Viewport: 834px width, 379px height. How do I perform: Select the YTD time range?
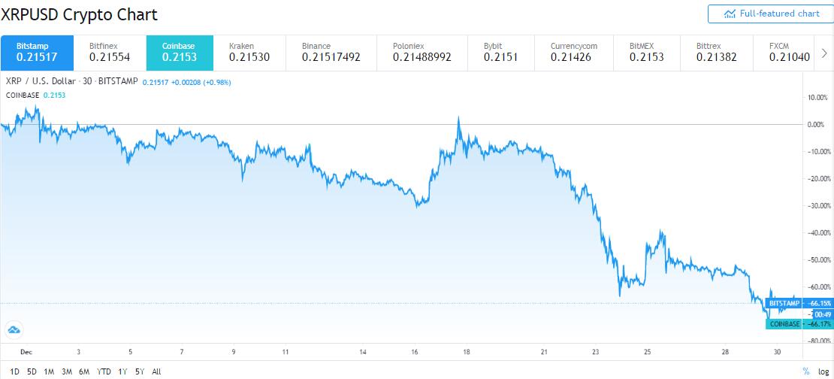[104, 371]
